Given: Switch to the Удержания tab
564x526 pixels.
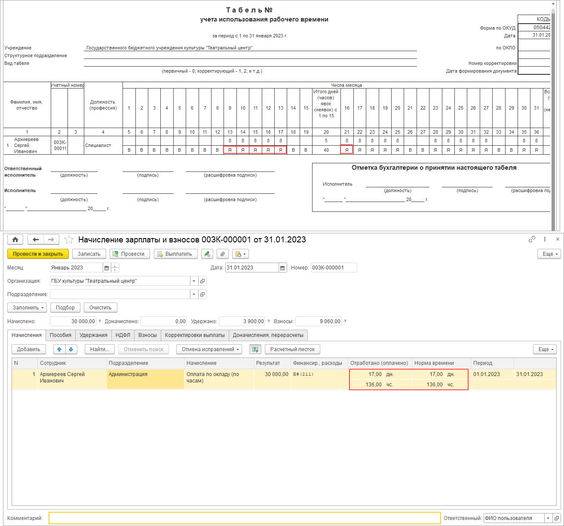Looking at the screenshot, I should click(93, 335).
